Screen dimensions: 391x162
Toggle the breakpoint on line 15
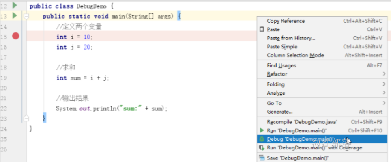[16, 37]
